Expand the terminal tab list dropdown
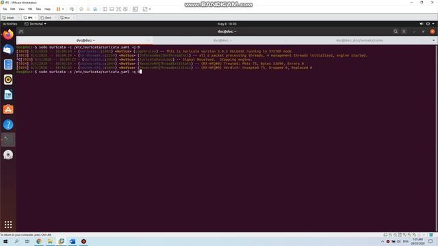 click(x=433, y=40)
